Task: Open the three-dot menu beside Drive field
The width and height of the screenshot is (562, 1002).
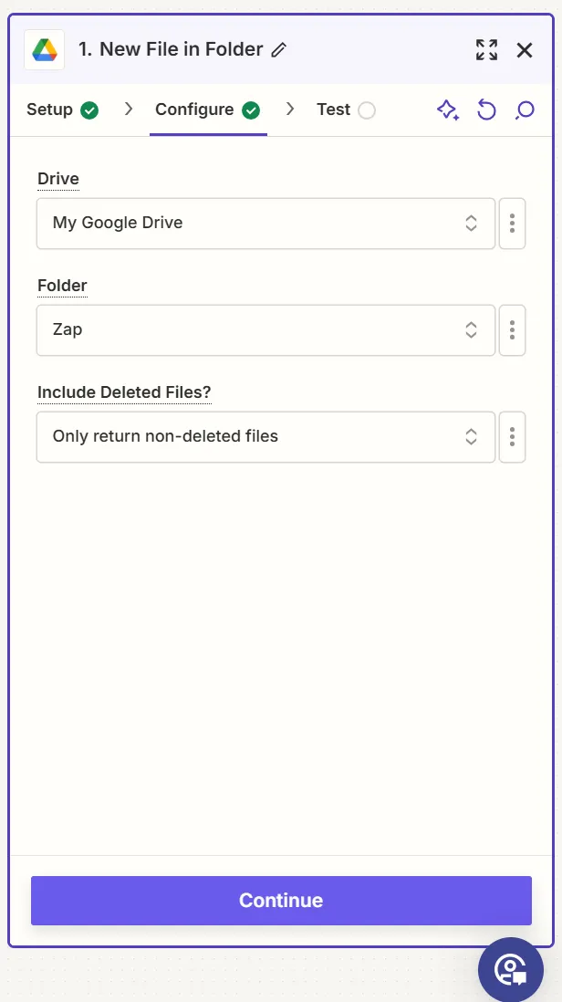Action: pyautogui.click(x=513, y=224)
